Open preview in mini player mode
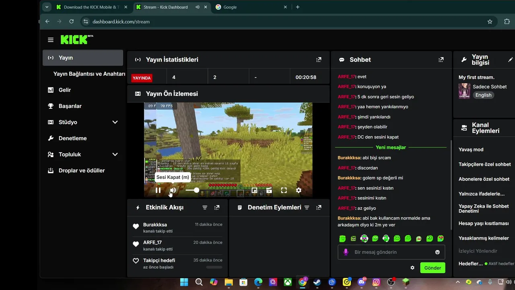The height and width of the screenshot is (290, 515). coord(254,190)
